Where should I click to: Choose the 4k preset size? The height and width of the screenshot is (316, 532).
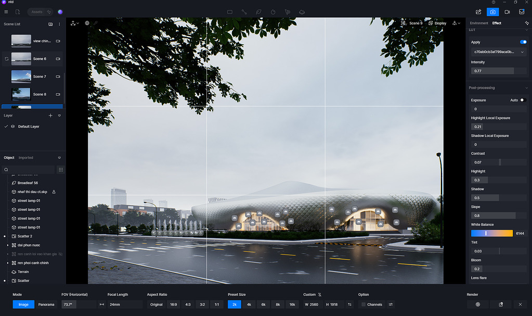[x=249, y=304]
